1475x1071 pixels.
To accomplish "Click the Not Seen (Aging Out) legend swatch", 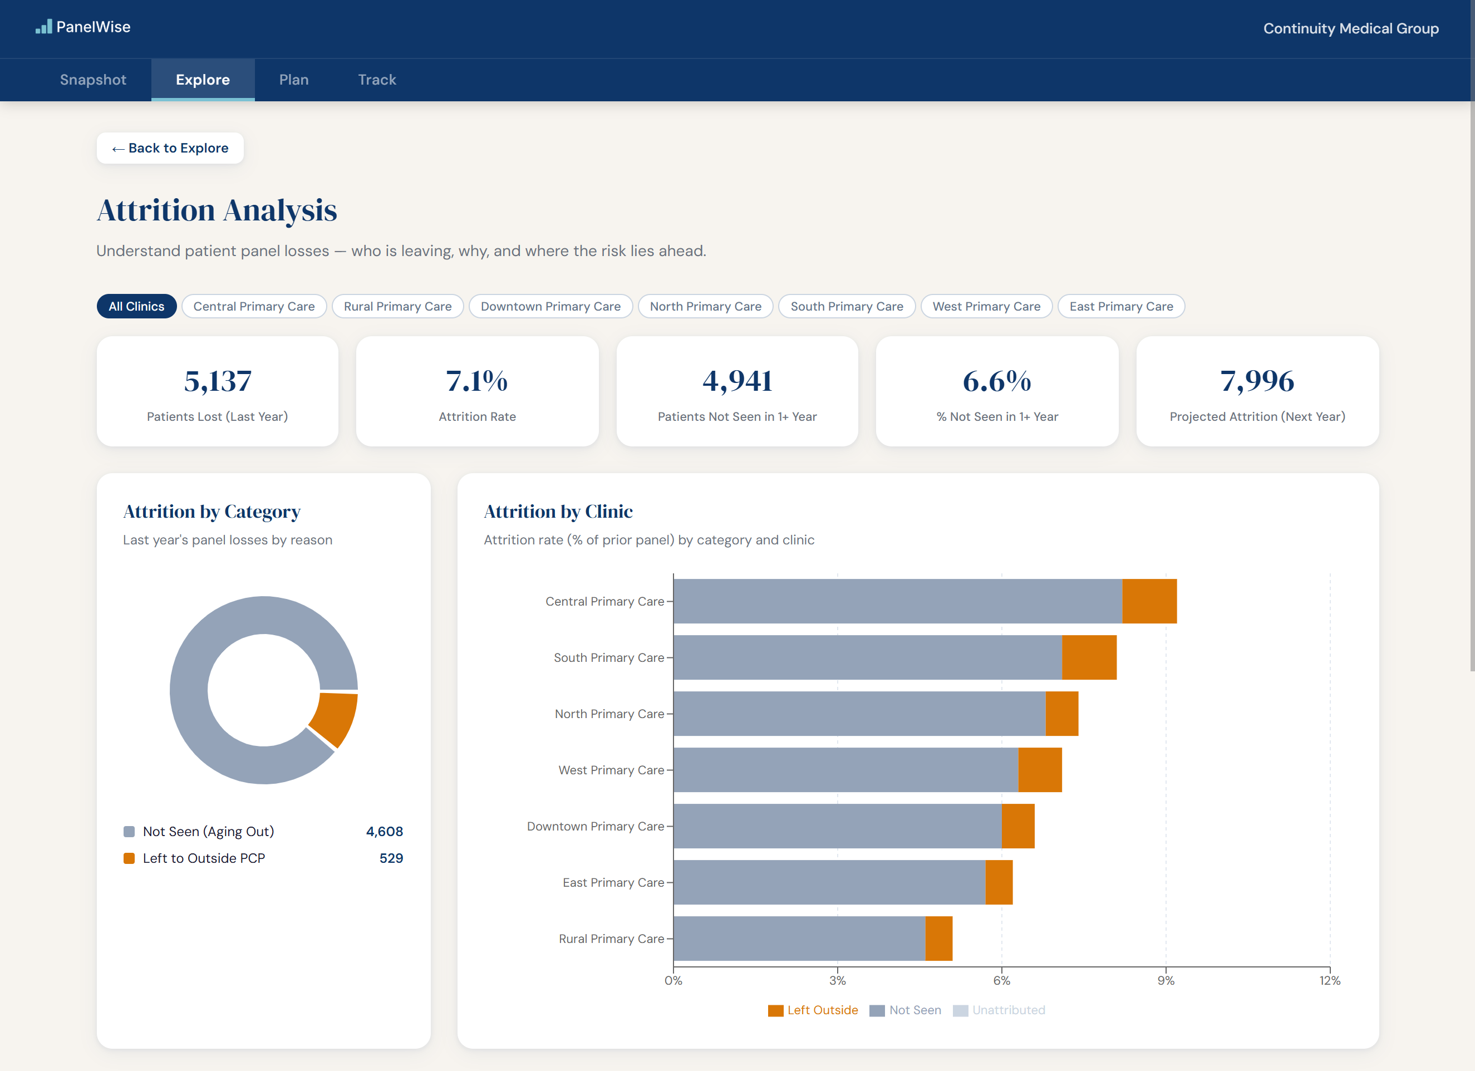I will click(130, 831).
